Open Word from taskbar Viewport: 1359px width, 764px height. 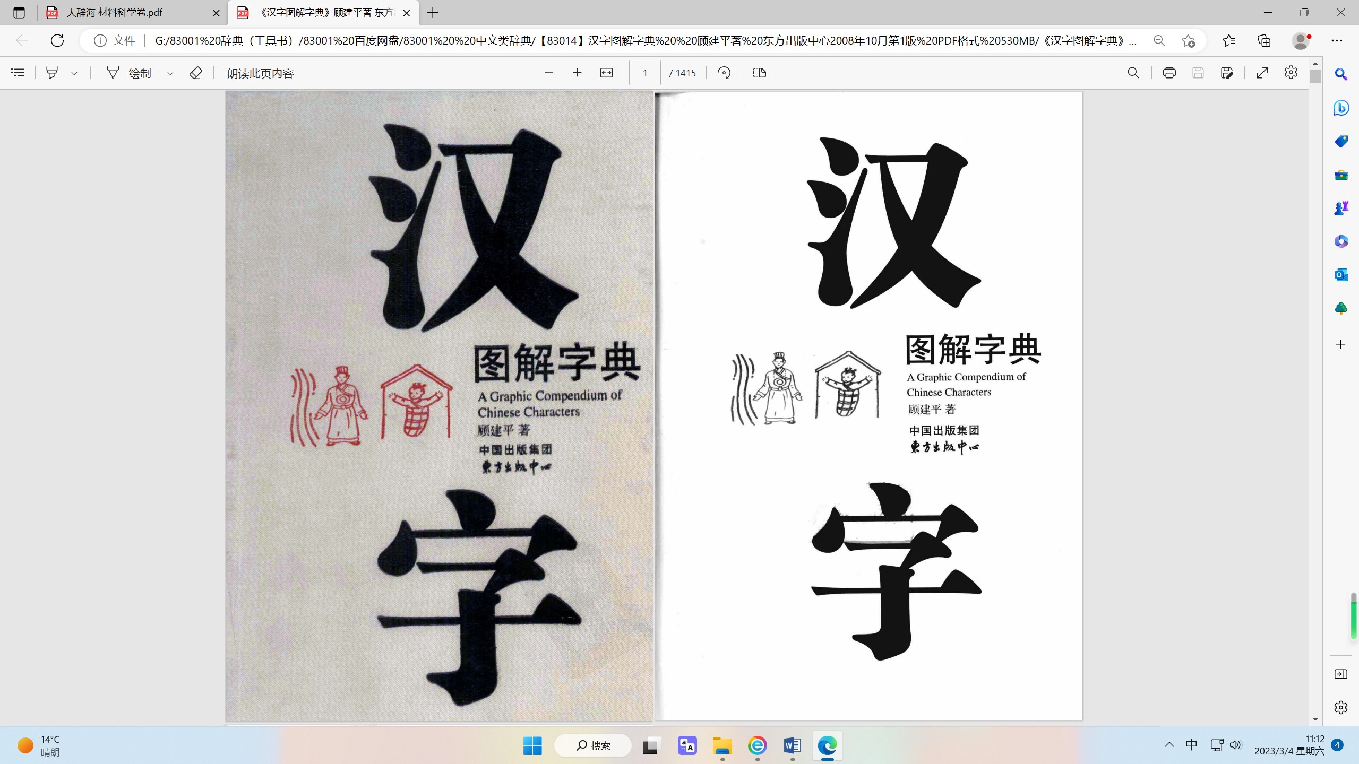point(793,745)
